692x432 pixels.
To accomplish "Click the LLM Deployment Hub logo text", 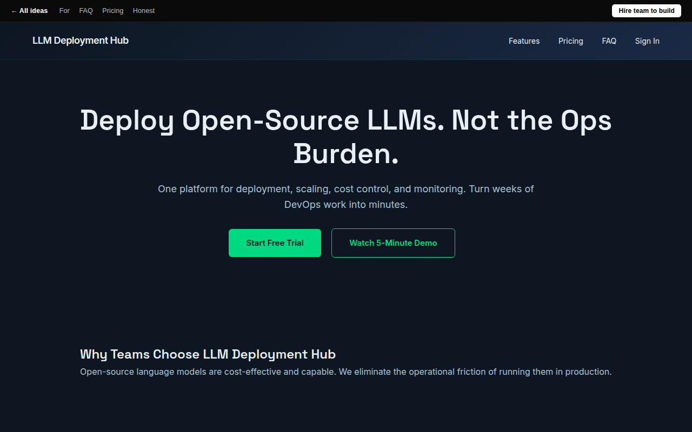I will [81, 40].
